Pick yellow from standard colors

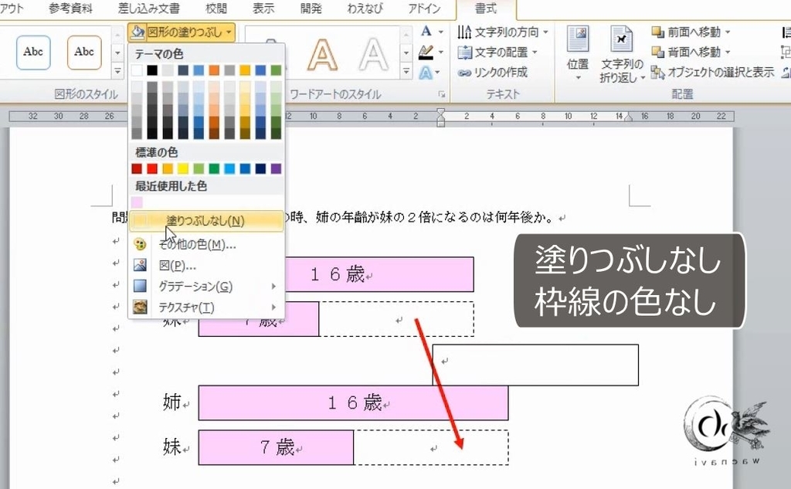click(x=183, y=168)
